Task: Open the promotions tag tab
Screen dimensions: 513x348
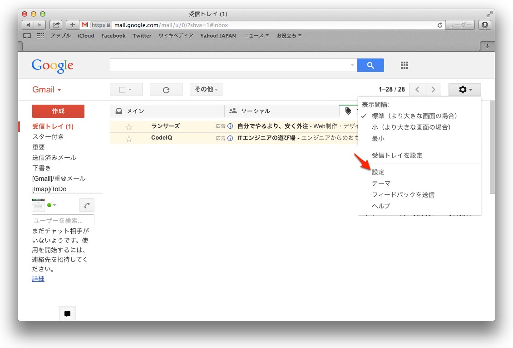Action: [x=349, y=111]
